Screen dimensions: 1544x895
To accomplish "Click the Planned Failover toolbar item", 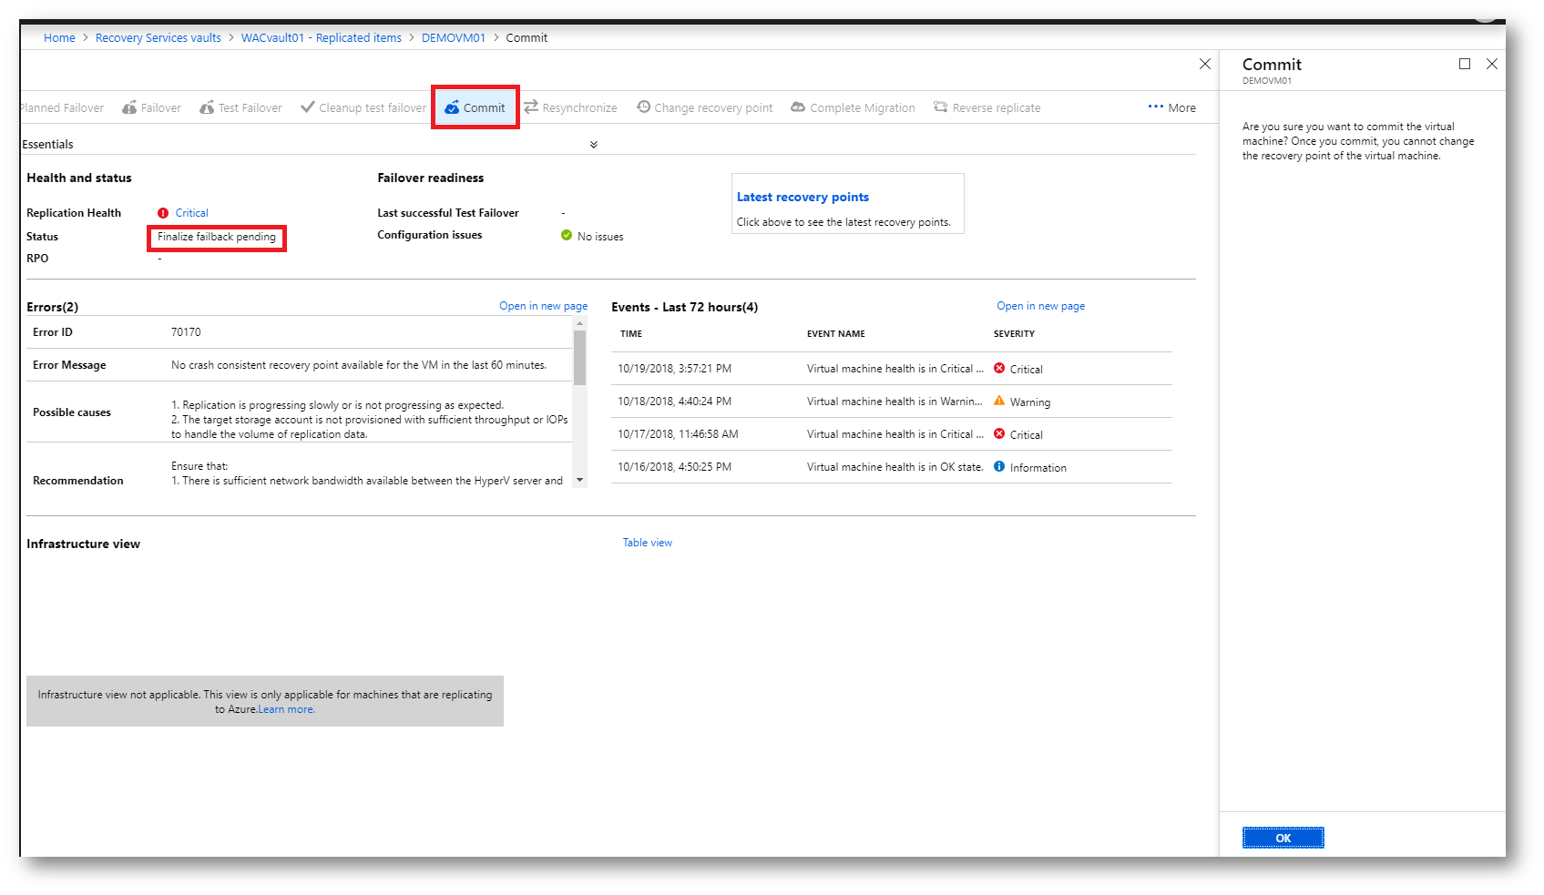I will [62, 107].
